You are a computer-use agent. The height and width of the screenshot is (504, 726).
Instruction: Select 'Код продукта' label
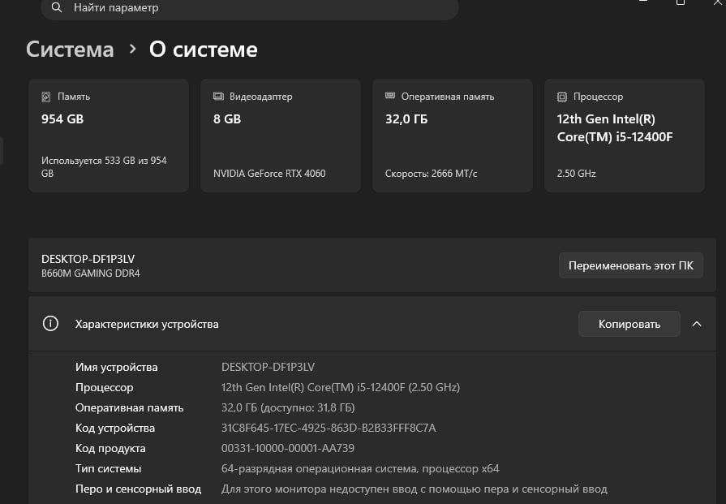click(x=110, y=449)
